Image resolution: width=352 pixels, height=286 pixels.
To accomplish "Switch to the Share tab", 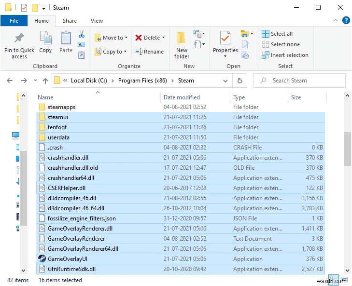I will (70, 21).
